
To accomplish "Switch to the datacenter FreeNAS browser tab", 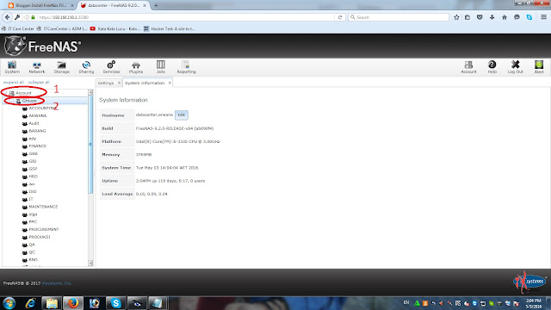I will pyautogui.click(x=114, y=5).
